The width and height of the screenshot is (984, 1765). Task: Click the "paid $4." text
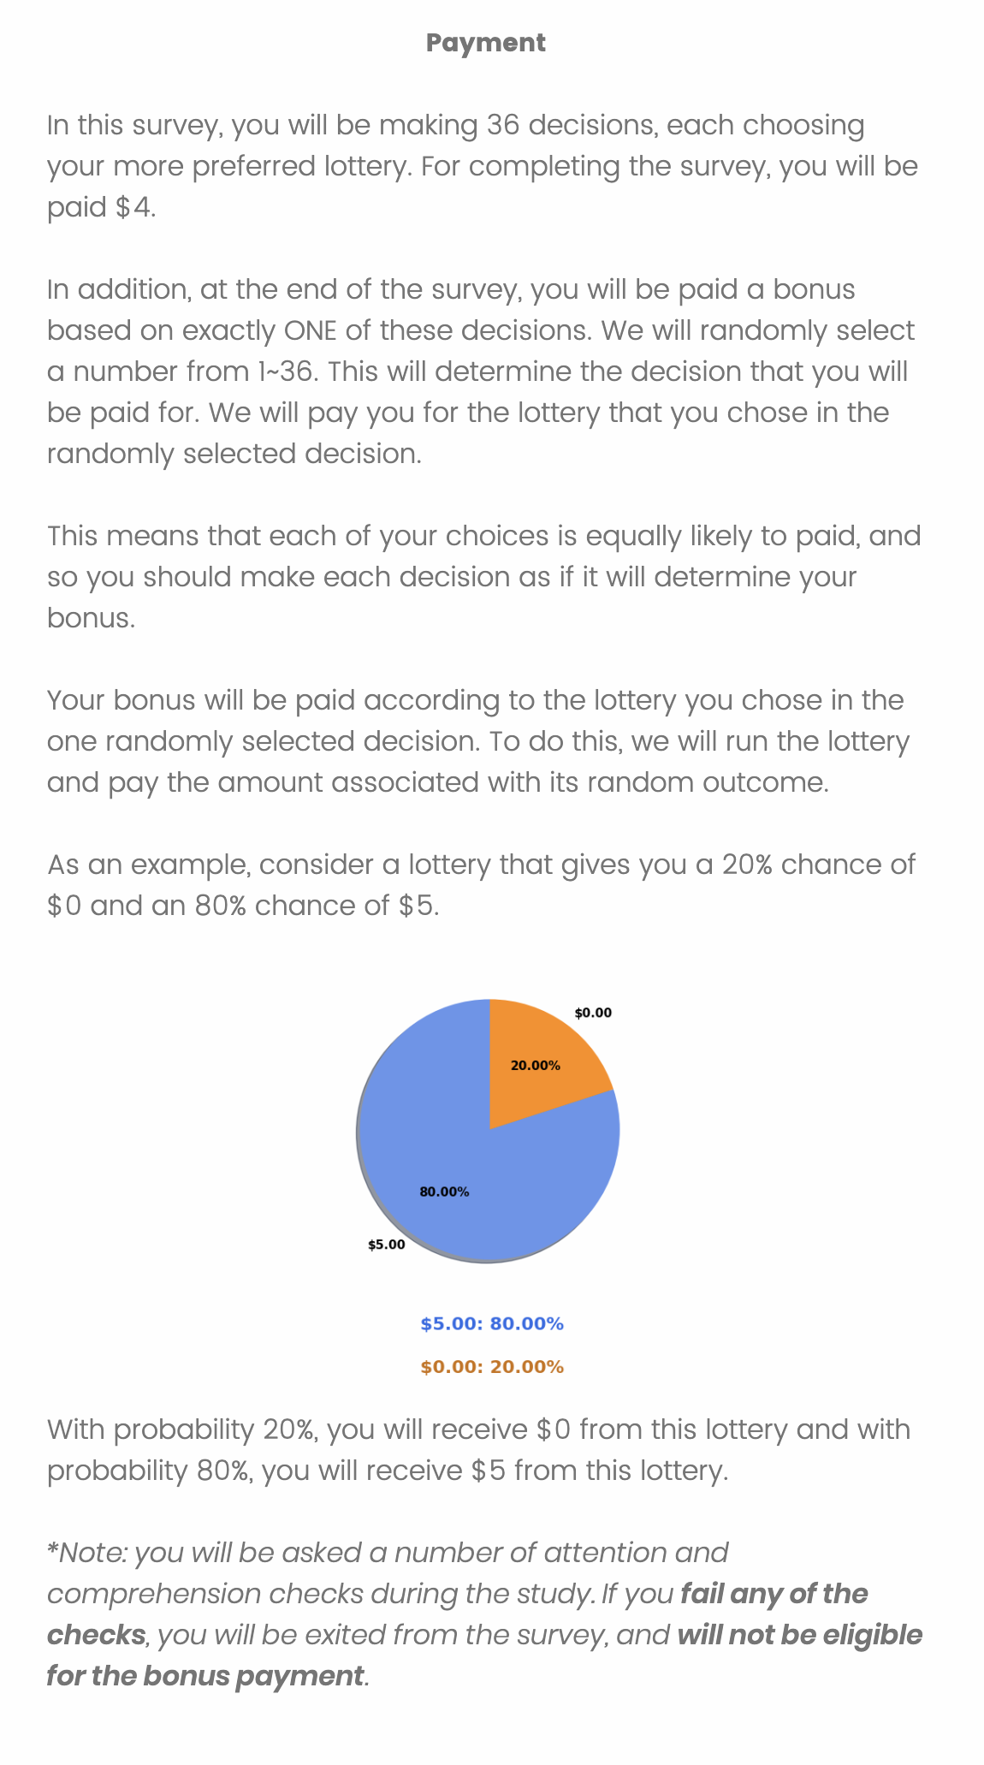tap(101, 207)
